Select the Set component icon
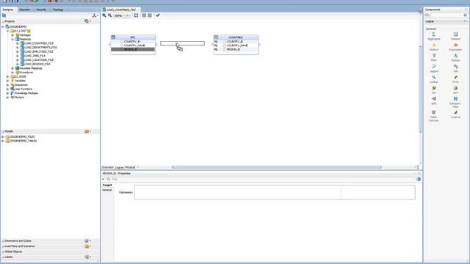 pyautogui.click(x=434, y=88)
